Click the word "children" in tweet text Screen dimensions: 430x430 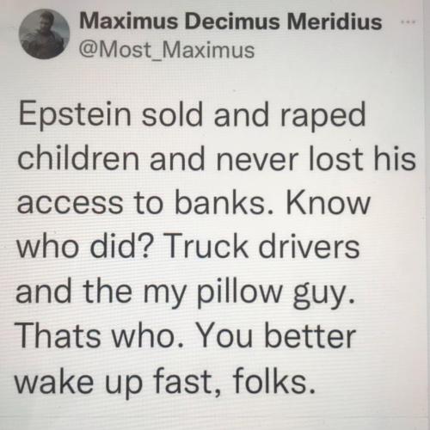pos(78,159)
